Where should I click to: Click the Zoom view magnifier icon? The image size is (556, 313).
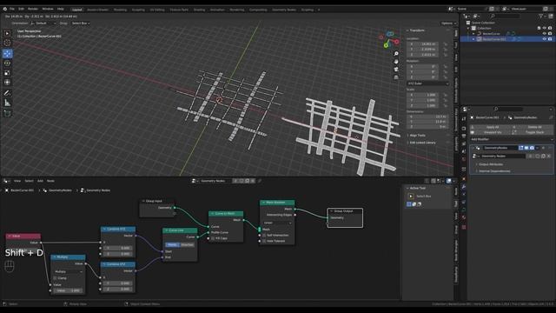[x=396, y=54]
